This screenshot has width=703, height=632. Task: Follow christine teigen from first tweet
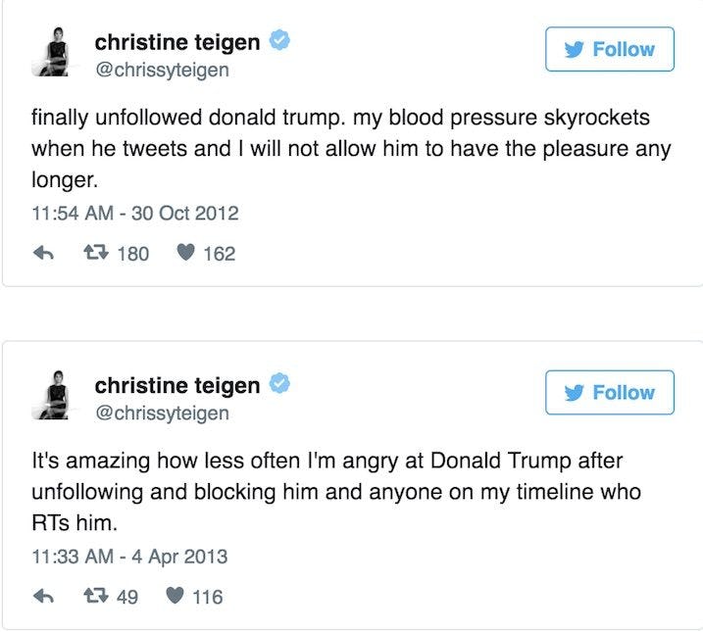610,49
